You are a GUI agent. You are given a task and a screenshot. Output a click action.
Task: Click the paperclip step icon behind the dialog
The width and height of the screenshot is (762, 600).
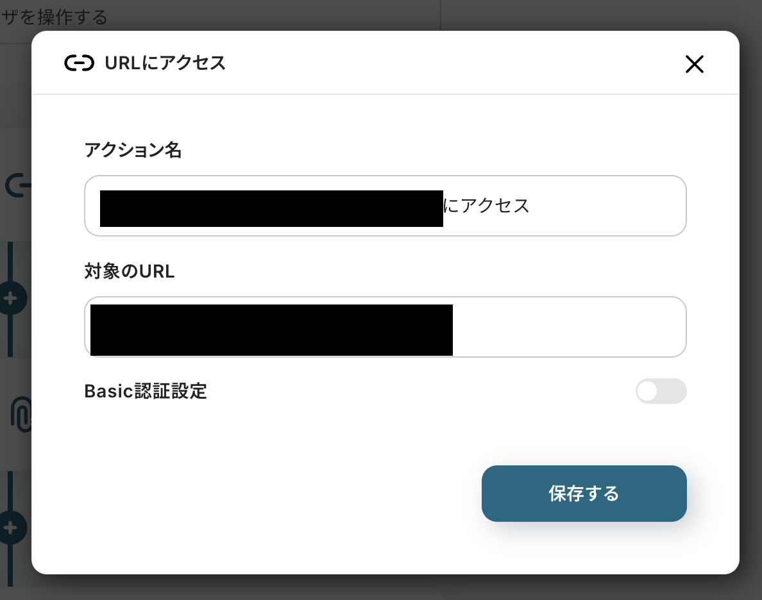coord(21,414)
